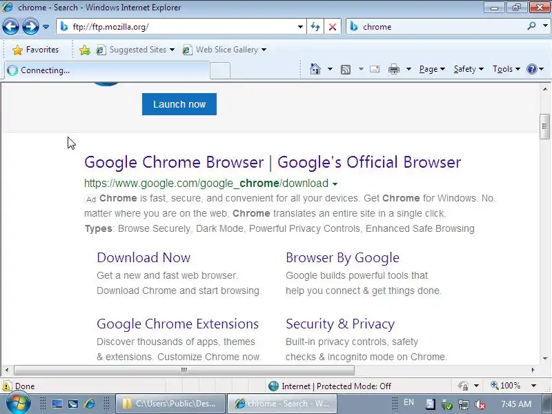Click the EN language indicator
This screenshot has width=552, height=414.
tap(408, 402)
